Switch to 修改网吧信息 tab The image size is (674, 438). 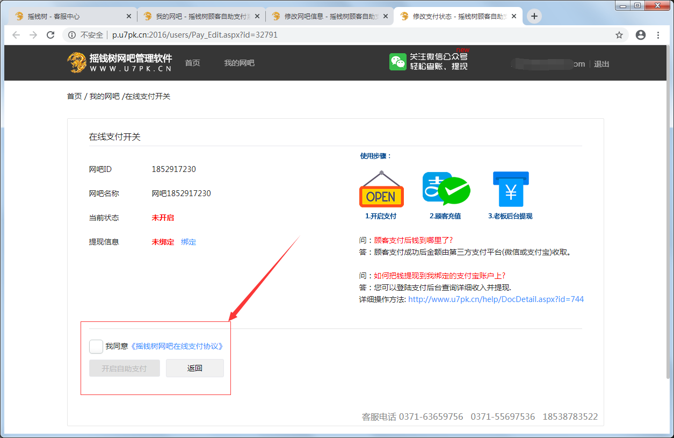tap(327, 17)
